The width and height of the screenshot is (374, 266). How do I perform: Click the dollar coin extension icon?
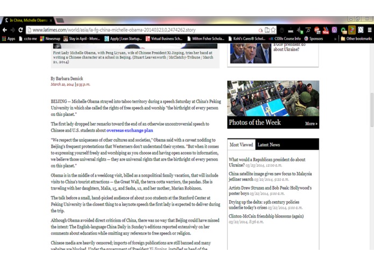361,30
